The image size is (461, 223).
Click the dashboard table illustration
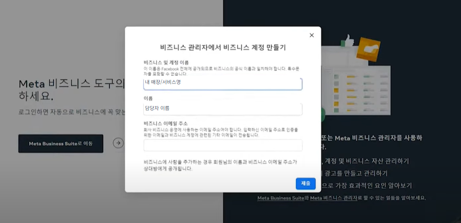[356, 90]
